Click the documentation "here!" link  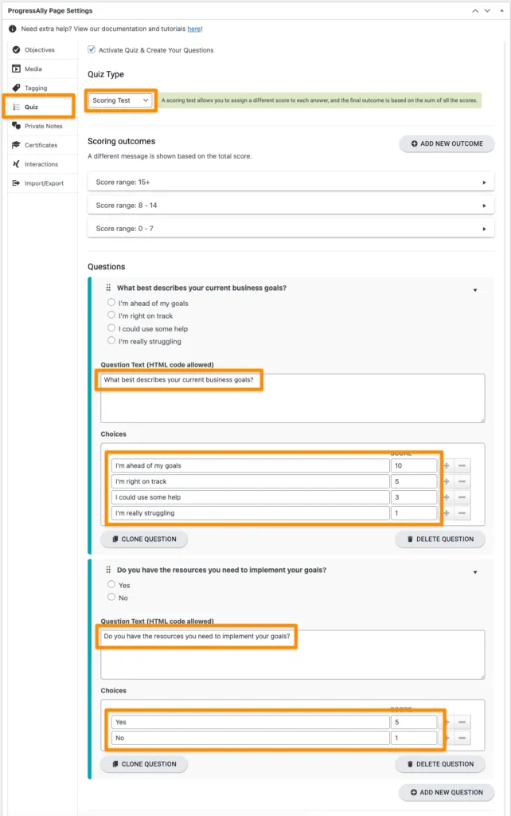click(194, 29)
